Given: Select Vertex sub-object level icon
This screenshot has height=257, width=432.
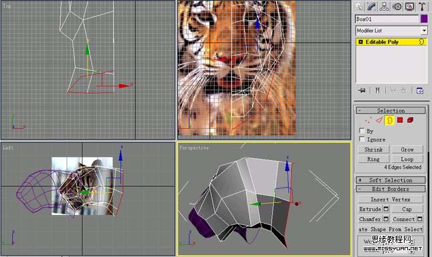Looking at the screenshot, I should click(368, 120).
